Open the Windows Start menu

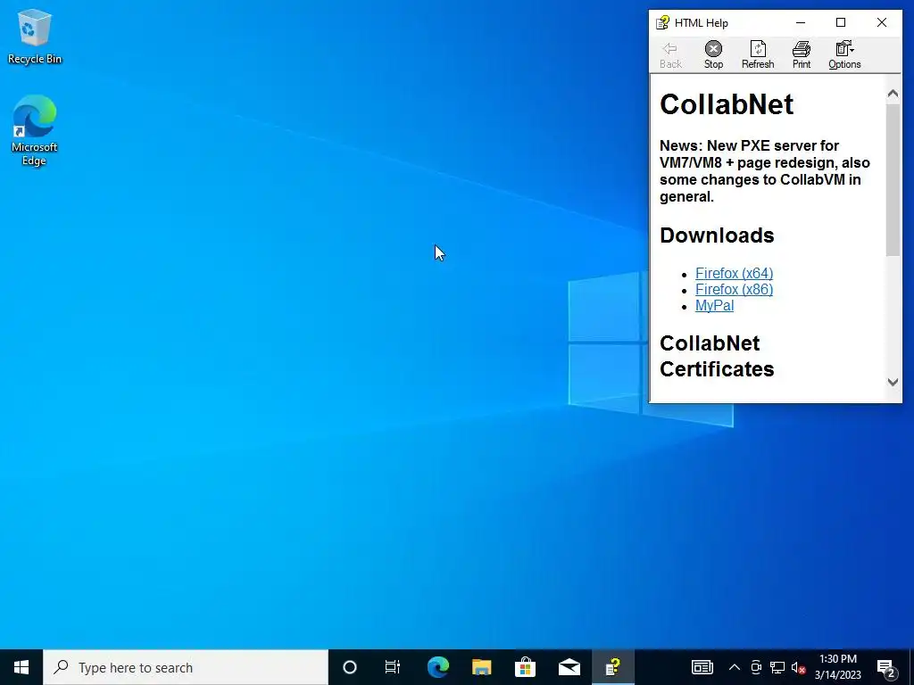coord(21,667)
